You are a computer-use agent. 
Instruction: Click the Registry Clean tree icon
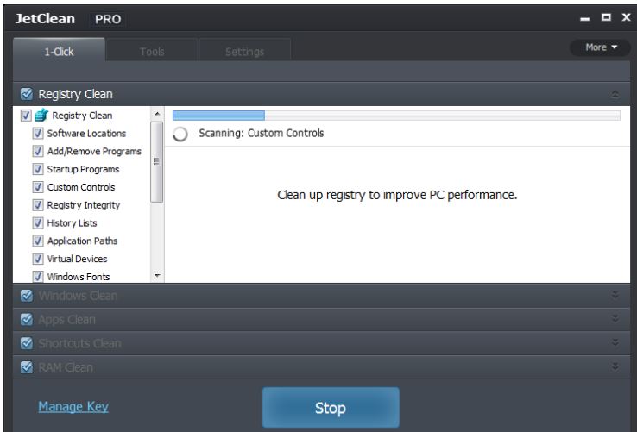[x=41, y=116]
